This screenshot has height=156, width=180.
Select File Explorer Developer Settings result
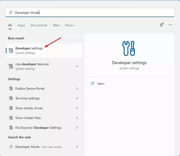44,127
